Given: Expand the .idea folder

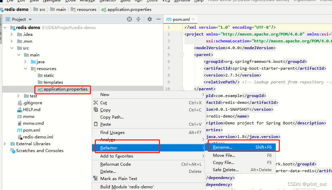Looking at the screenshot, I should coord(12,34).
